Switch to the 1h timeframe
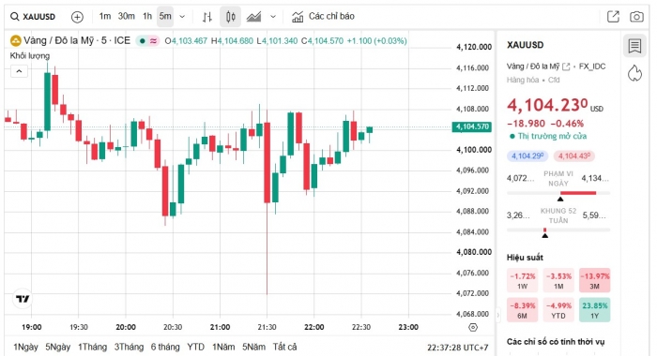The width and height of the screenshot is (657, 356). pyautogui.click(x=147, y=16)
